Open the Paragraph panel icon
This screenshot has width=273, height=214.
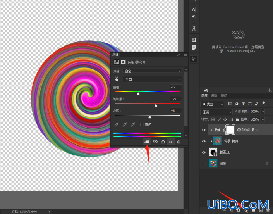(194, 17)
